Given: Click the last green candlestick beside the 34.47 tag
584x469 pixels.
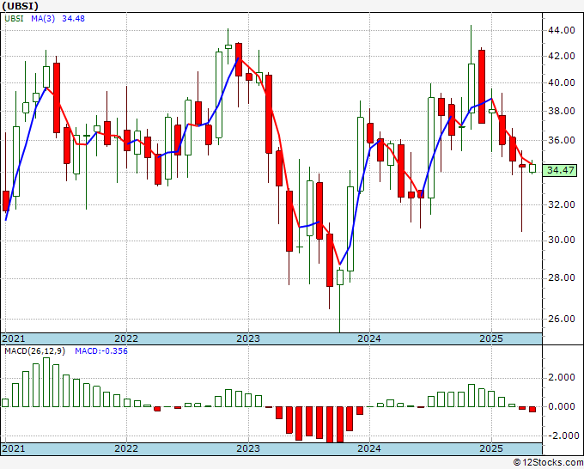Looking at the screenshot, I should (x=532, y=167).
